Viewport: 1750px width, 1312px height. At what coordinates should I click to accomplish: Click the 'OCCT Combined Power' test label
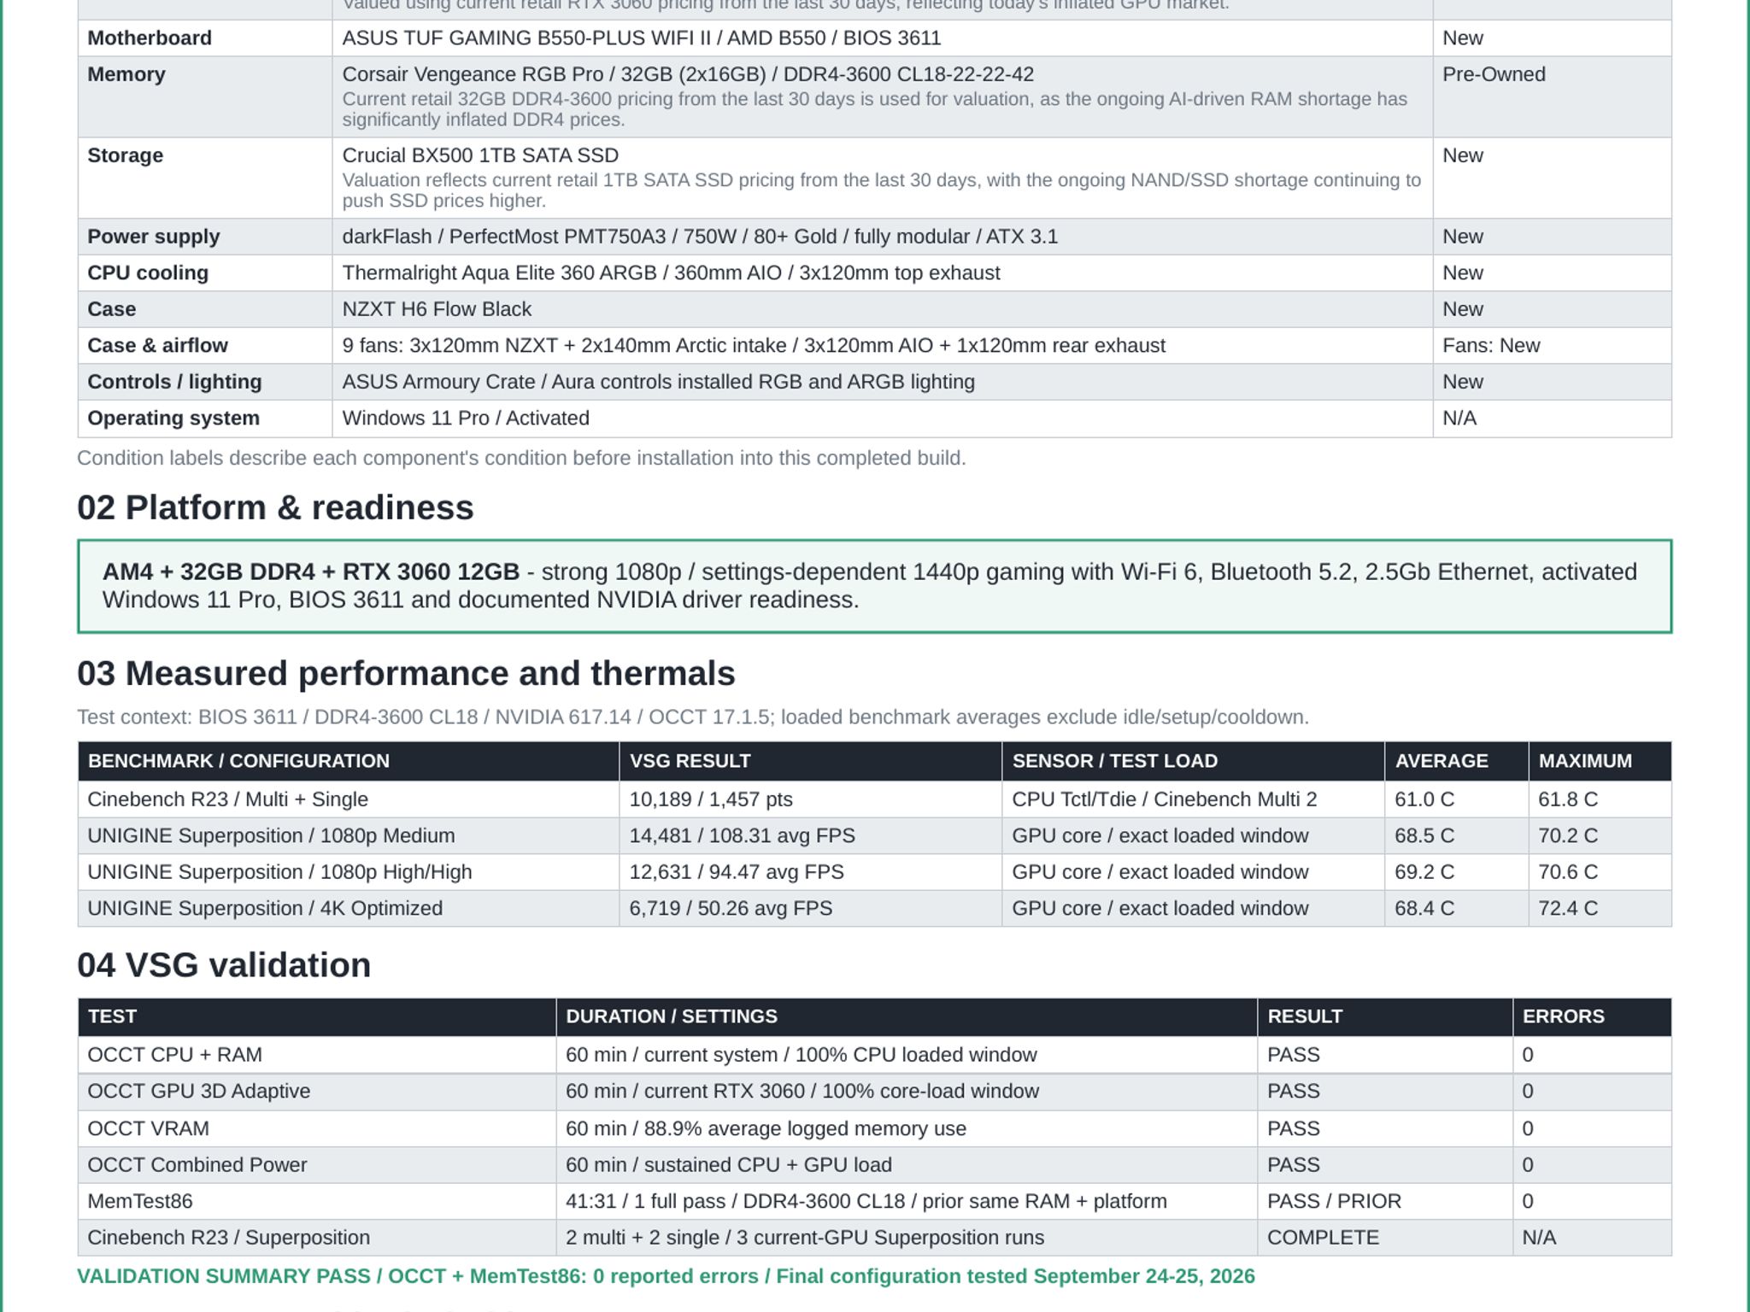[197, 1165]
